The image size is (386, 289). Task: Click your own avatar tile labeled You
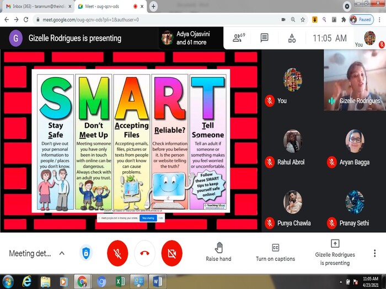pyautogui.click(x=292, y=80)
